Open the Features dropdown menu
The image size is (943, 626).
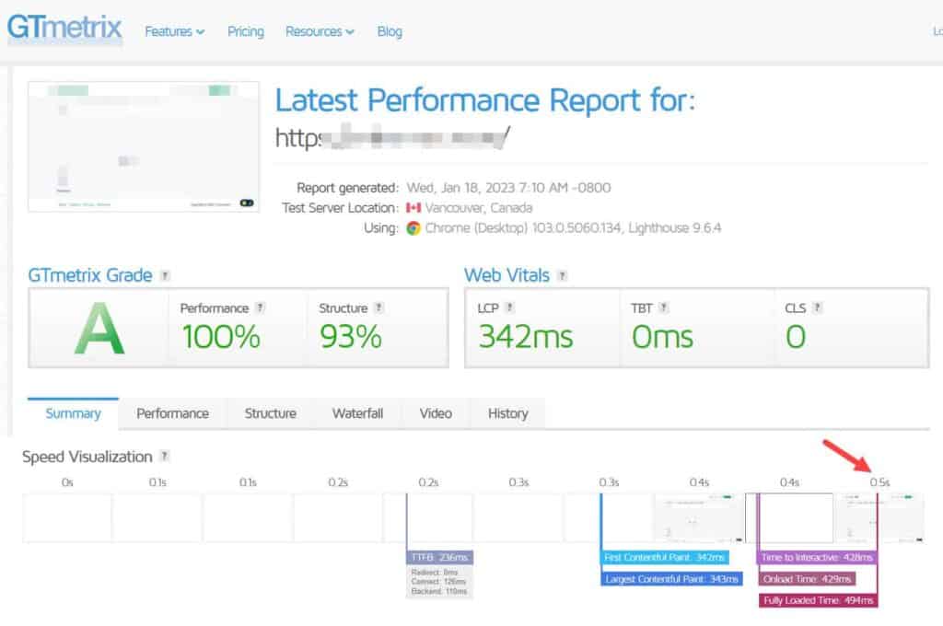[174, 31]
